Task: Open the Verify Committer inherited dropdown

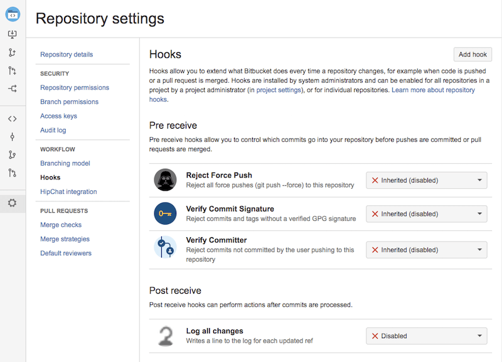Action: 426,249
